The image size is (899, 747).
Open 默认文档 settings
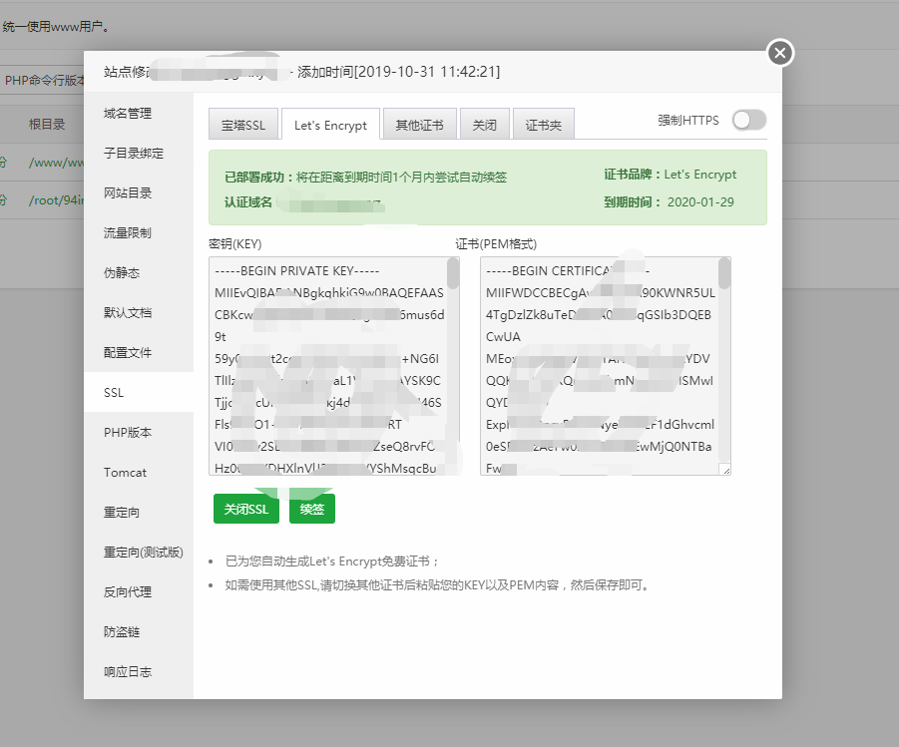click(138, 312)
